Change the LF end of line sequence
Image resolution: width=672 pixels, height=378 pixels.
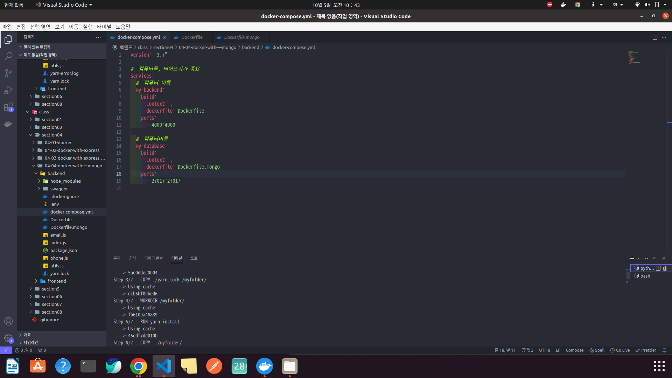[x=558, y=350]
